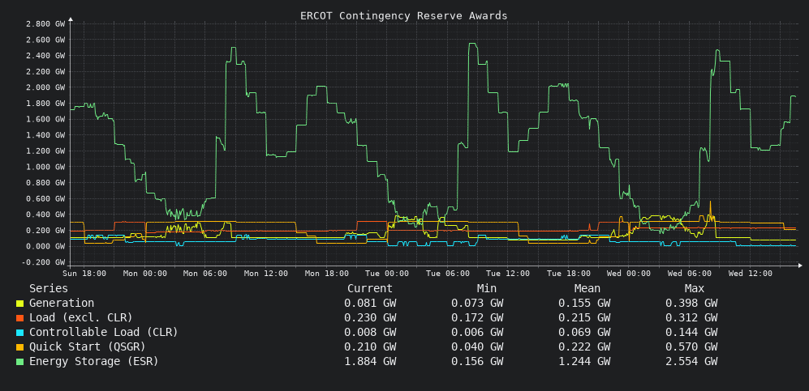
Task: Click the Current column header
Action: tap(370, 289)
